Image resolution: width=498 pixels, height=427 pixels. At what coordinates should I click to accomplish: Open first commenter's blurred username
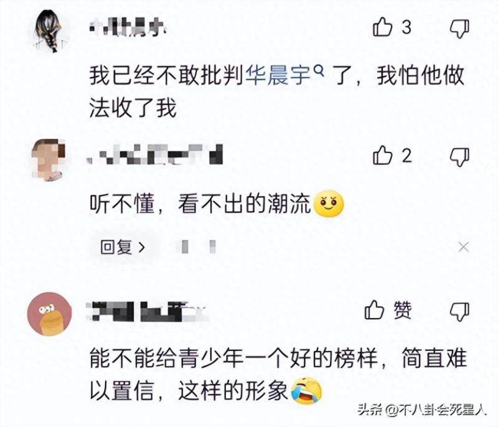tap(128, 27)
